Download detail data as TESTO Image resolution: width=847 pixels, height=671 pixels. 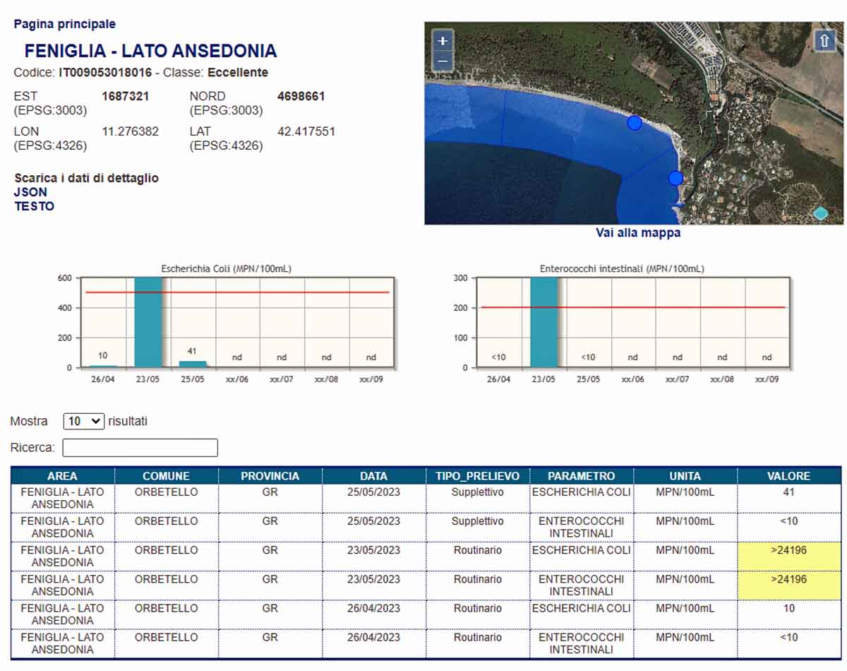point(34,206)
